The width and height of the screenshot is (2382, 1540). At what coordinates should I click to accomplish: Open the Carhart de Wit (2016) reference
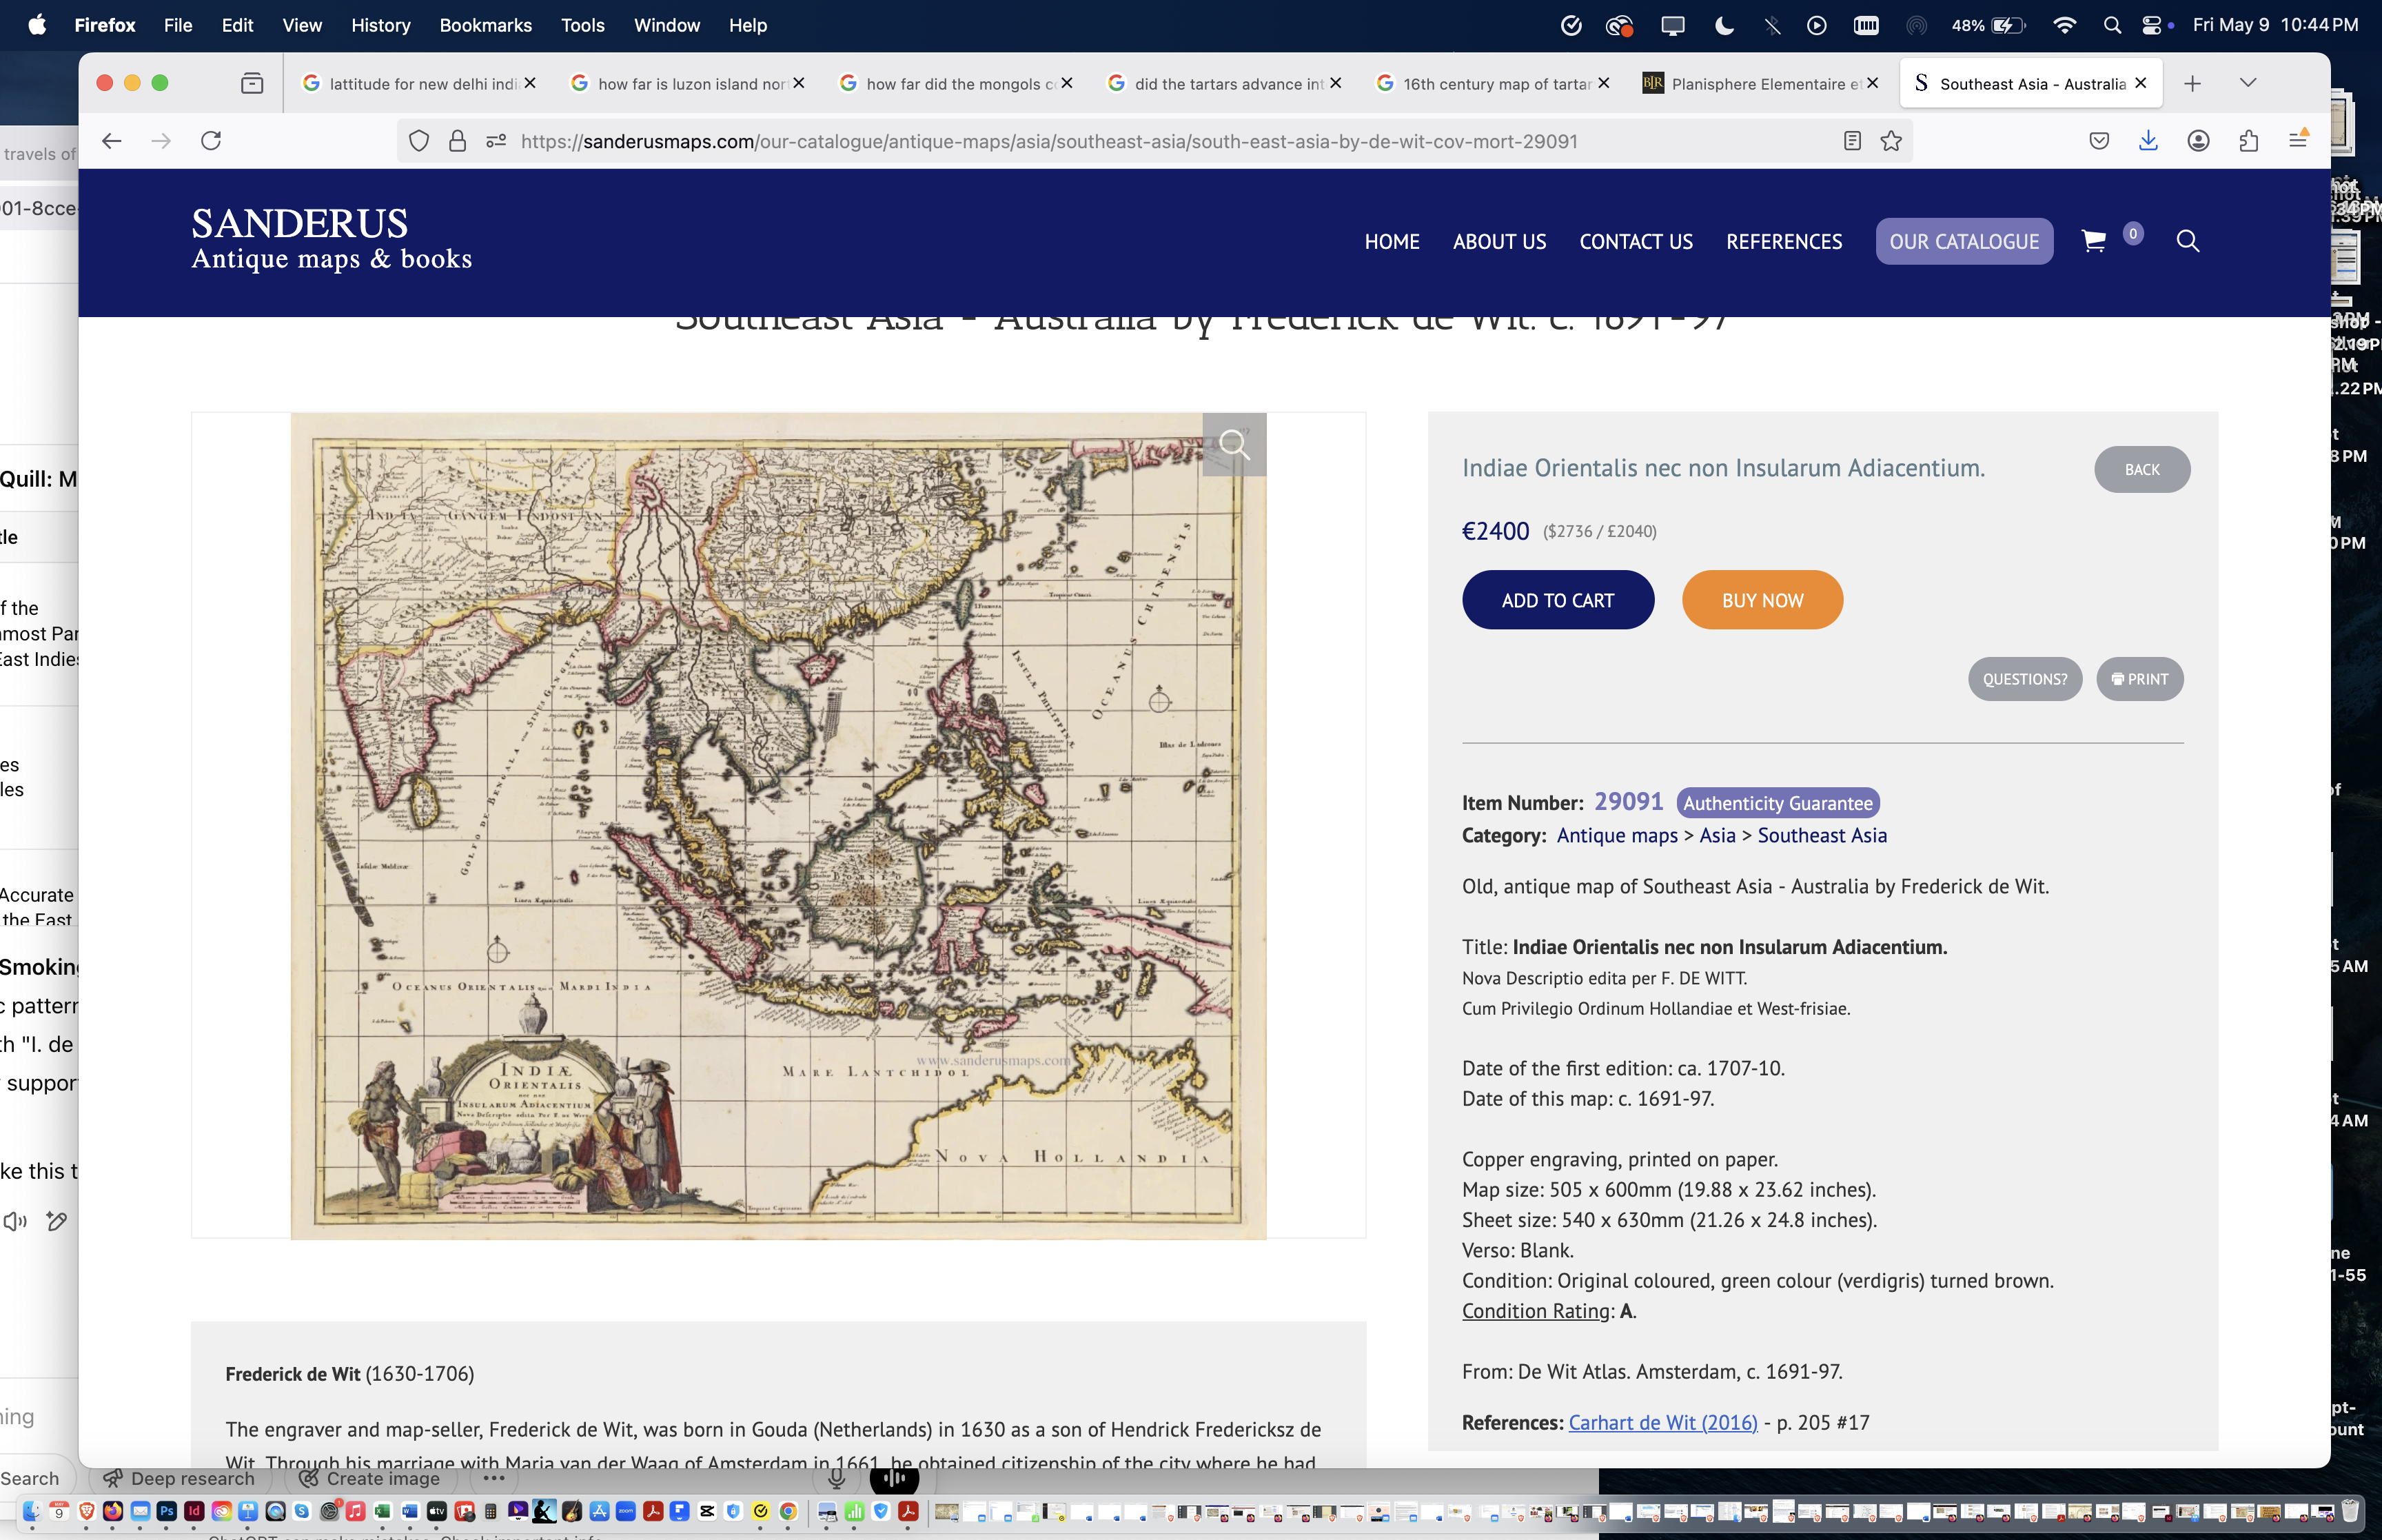click(x=1662, y=1422)
